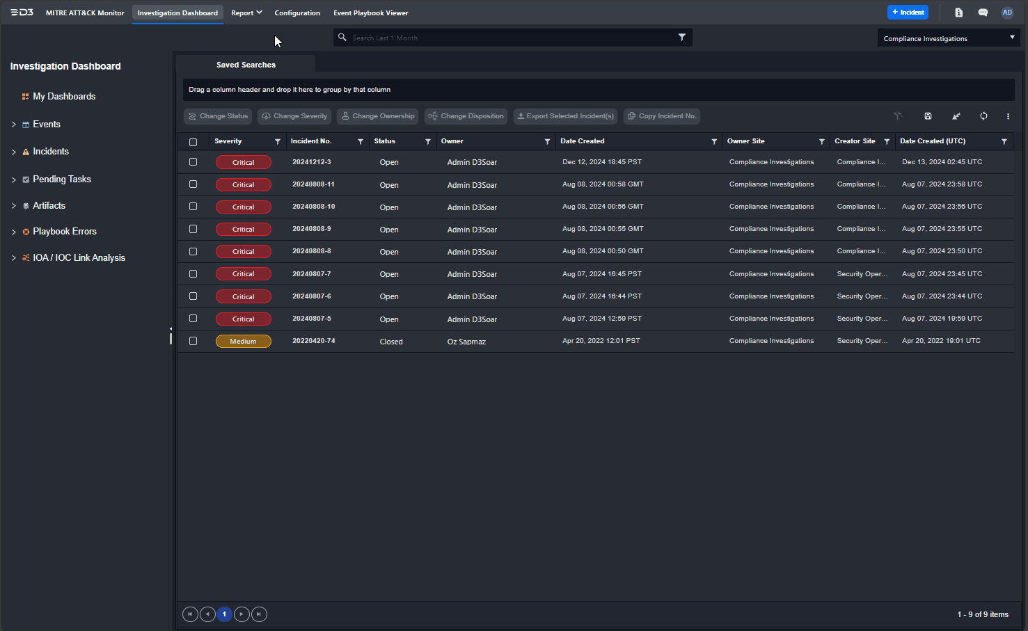The image size is (1028, 631).
Task: Click the save search floppy disk icon
Action: (928, 116)
